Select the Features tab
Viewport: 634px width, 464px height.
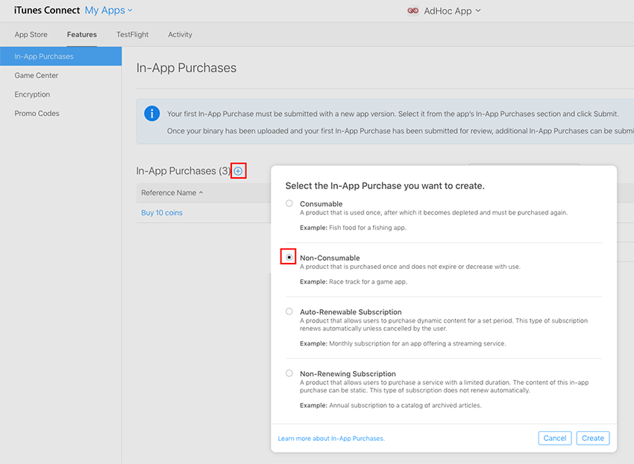pos(81,34)
